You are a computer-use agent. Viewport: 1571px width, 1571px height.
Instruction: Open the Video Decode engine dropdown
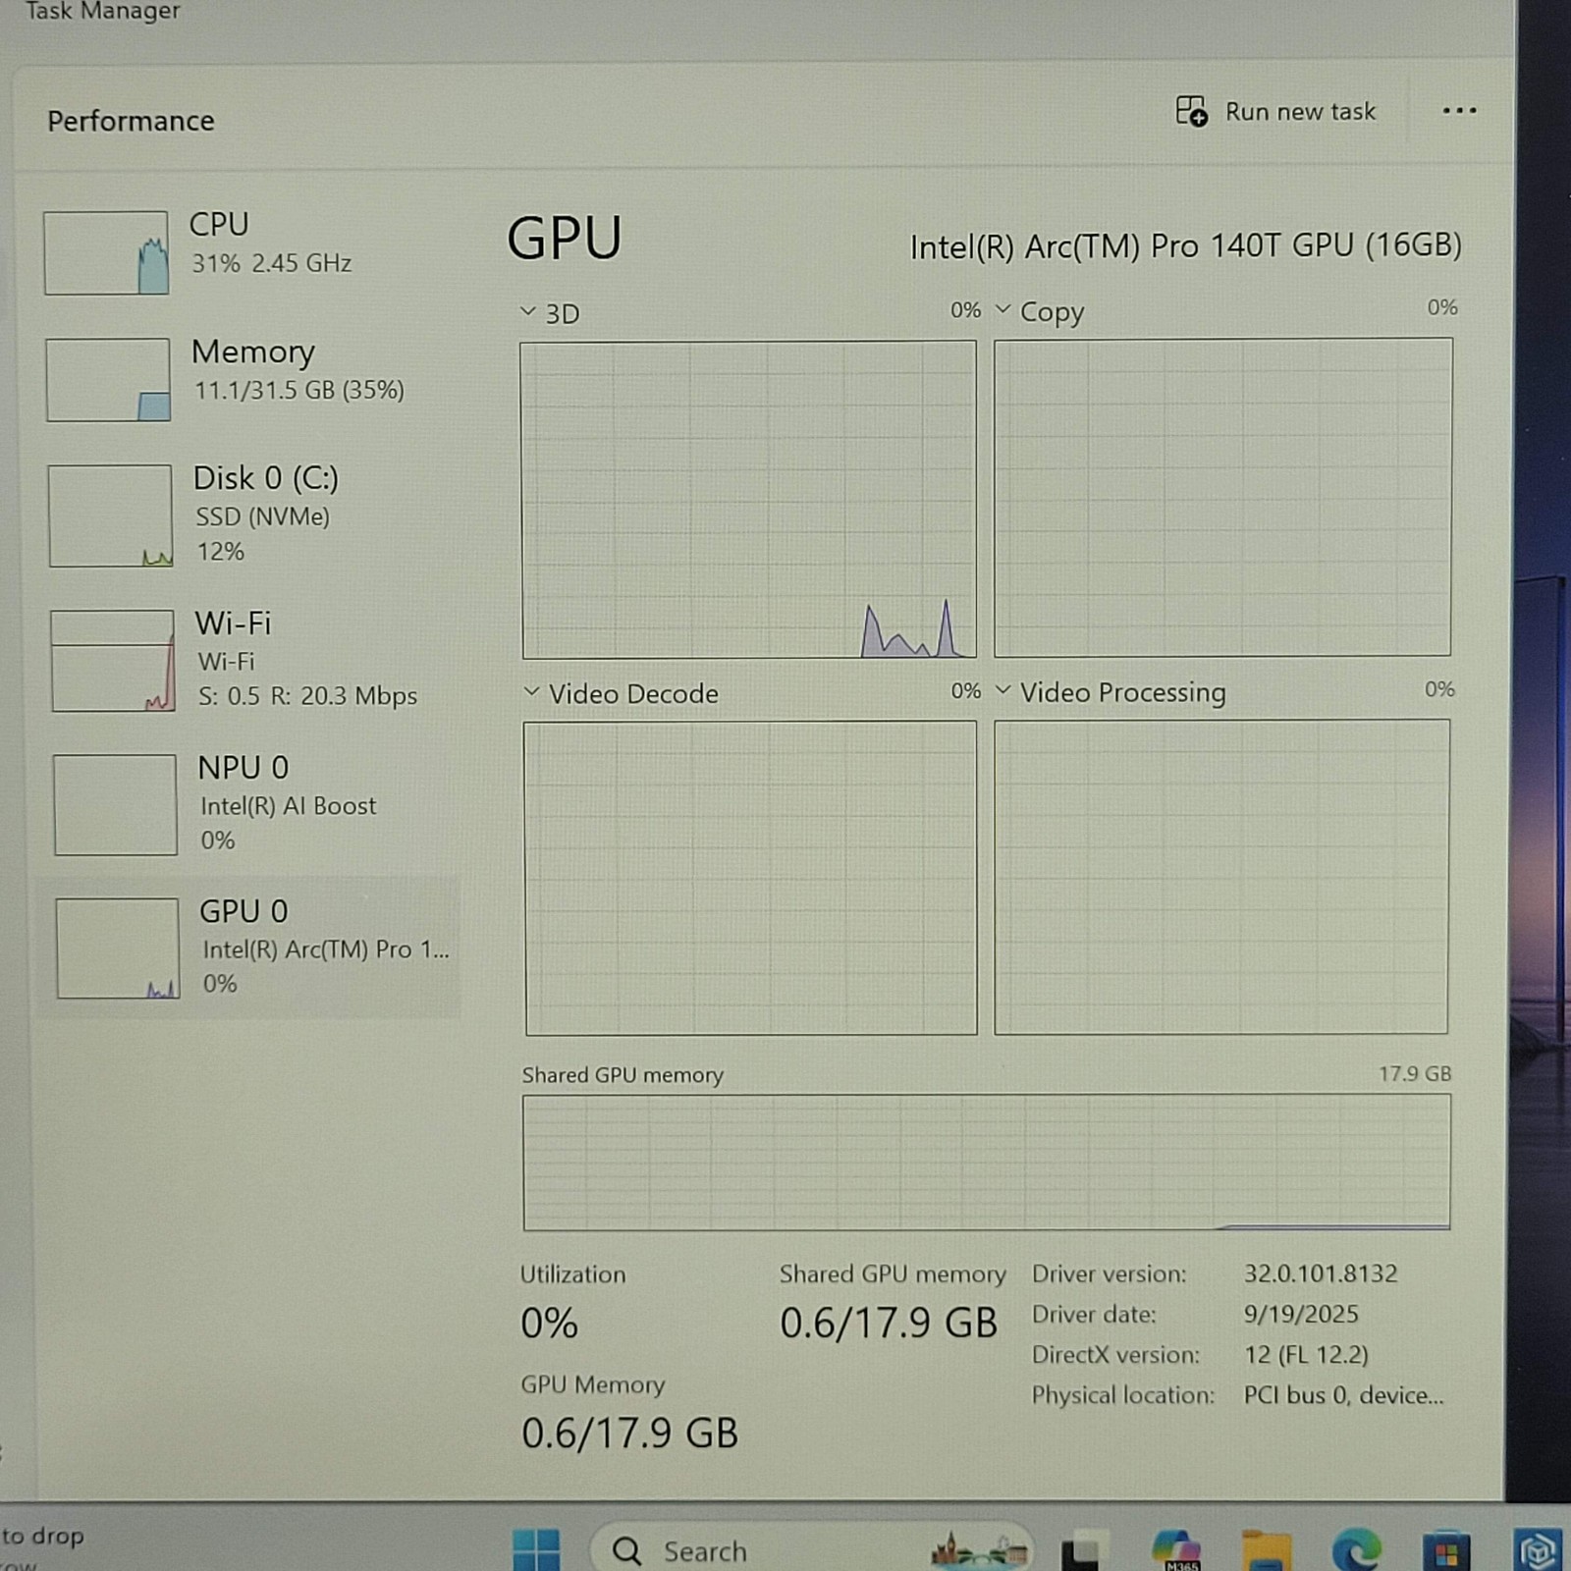click(x=622, y=693)
